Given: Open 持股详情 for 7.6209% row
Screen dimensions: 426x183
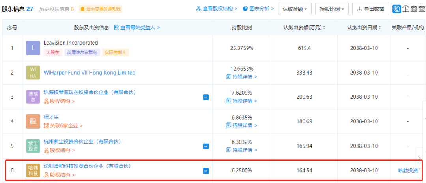Looking at the screenshot, I should click(x=241, y=101).
